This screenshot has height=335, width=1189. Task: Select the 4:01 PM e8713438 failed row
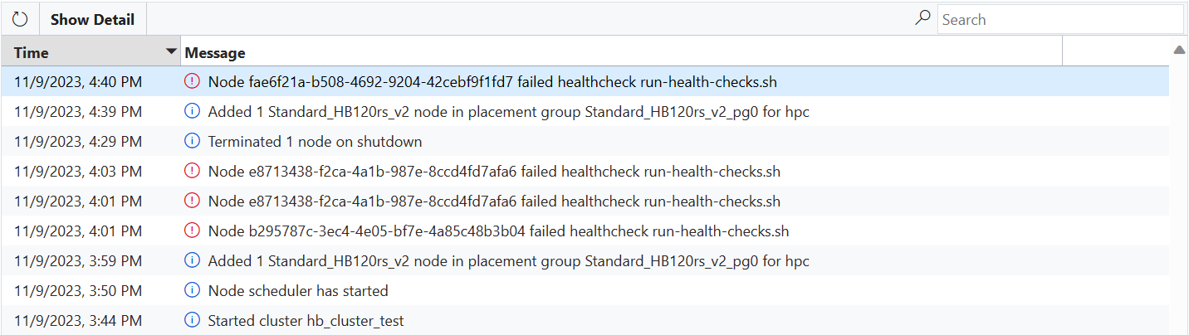(494, 201)
